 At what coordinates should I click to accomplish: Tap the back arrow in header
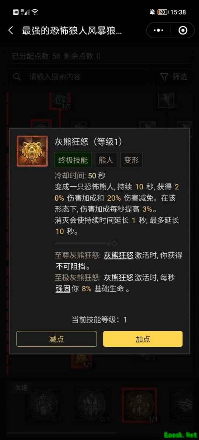point(11,30)
